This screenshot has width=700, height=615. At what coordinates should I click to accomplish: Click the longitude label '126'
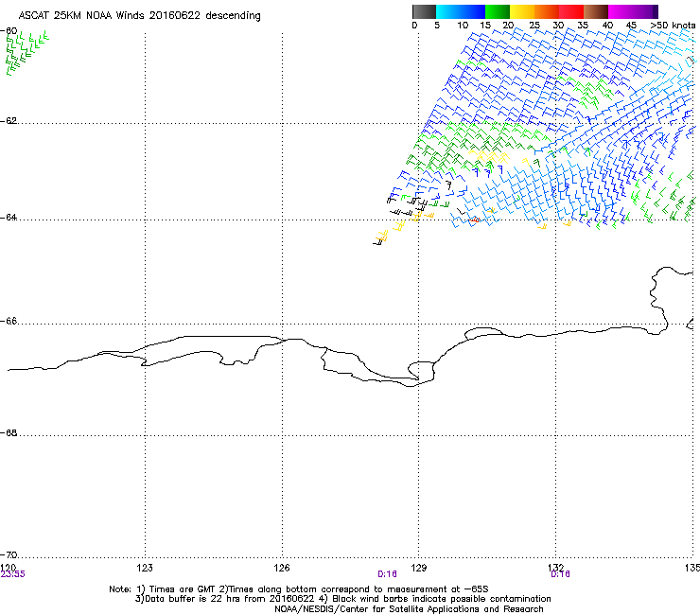coord(282,568)
